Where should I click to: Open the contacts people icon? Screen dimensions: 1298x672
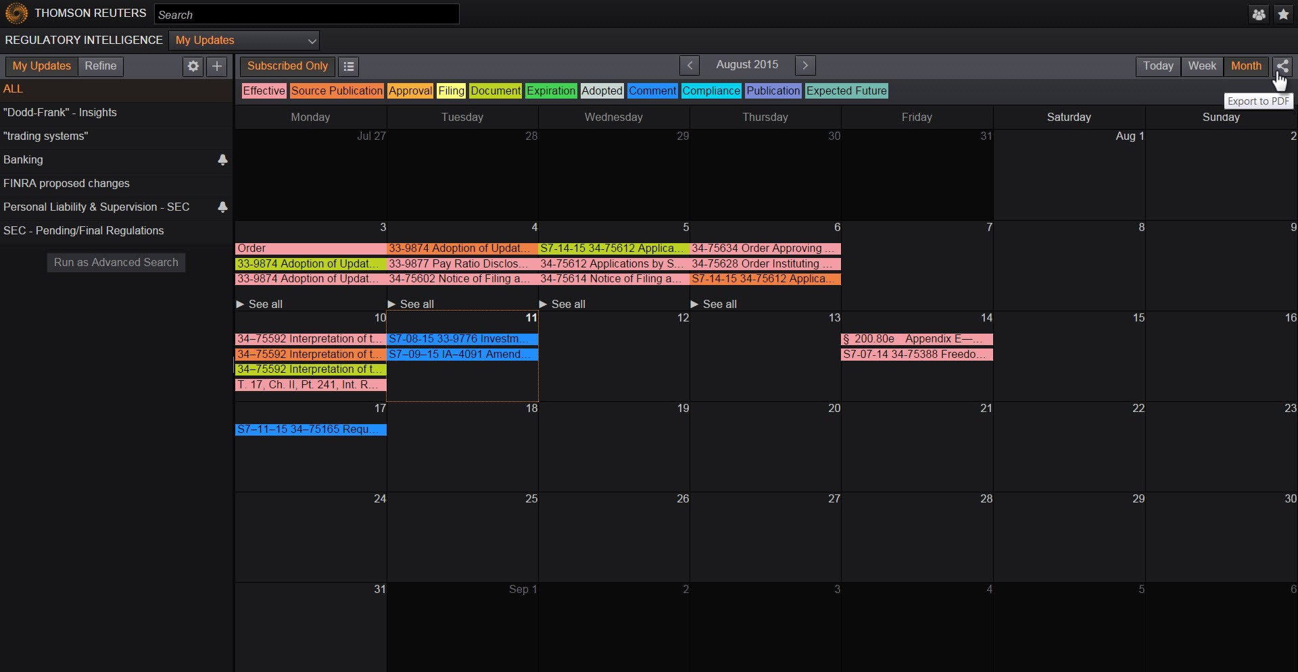1259,14
